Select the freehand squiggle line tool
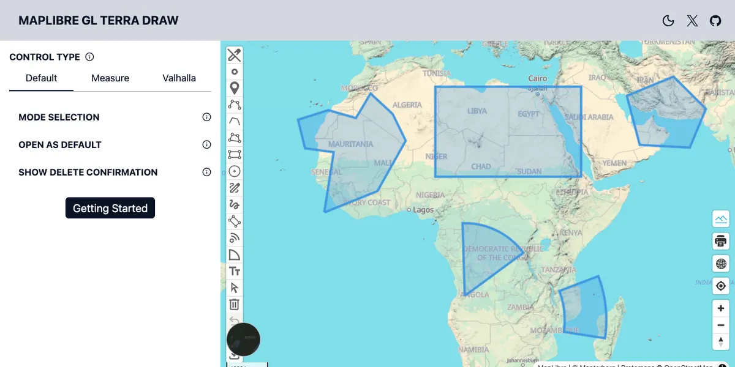735x367 pixels. [235, 204]
